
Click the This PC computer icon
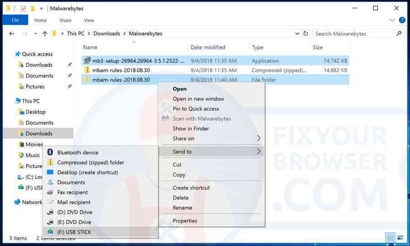point(18,100)
